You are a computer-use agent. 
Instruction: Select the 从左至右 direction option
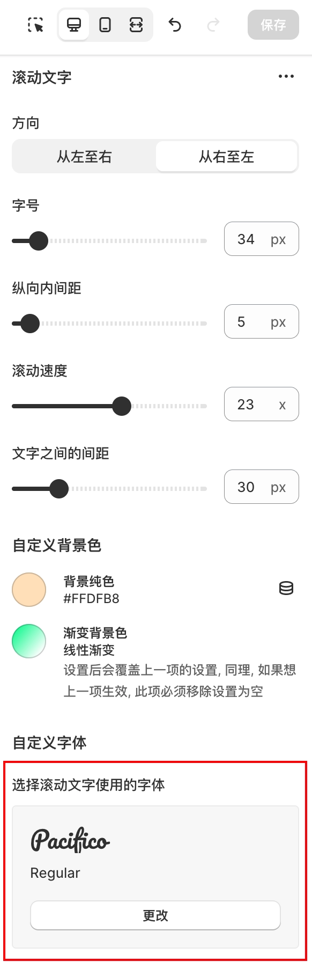83,156
